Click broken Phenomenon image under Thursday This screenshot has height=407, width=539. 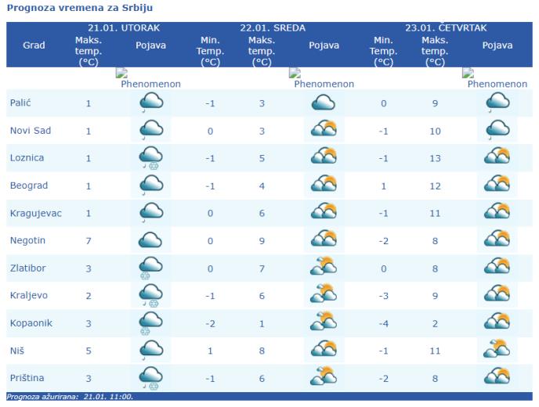468,73
